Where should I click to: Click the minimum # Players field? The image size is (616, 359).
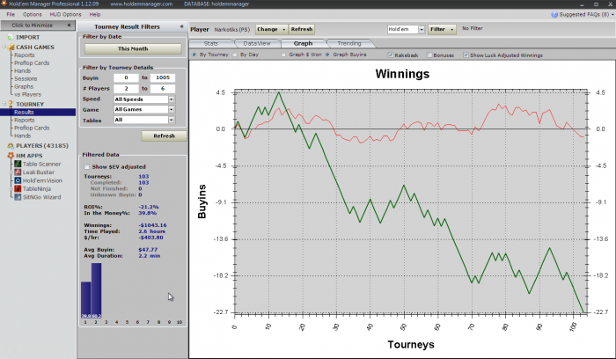point(126,89)
